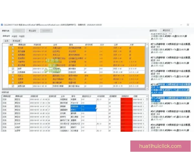
Task: Click the log entry starting 时64
Action: point(170,128)
